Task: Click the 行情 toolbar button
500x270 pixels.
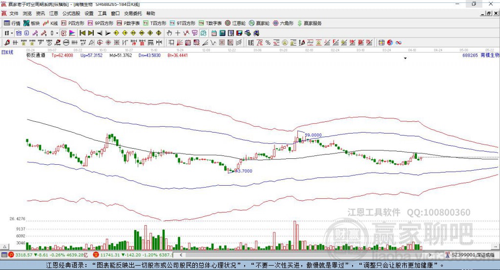Action: [x=12, y=23]
